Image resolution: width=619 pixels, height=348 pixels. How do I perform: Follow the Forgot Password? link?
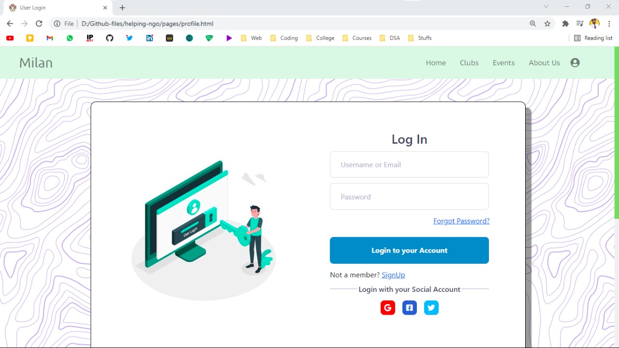[461, 221]
